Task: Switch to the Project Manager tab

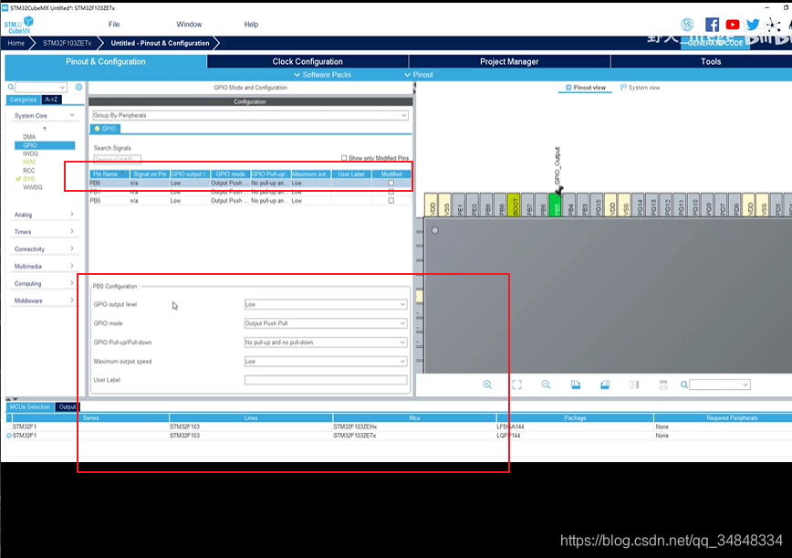Action: tap(509, 62)
